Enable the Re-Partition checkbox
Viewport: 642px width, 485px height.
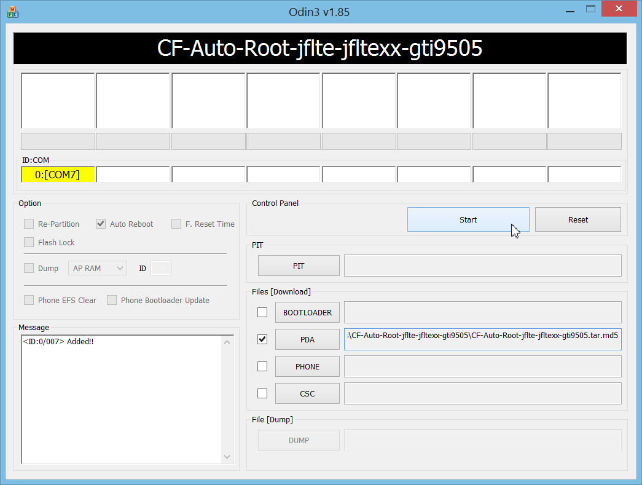coord(28,224)
